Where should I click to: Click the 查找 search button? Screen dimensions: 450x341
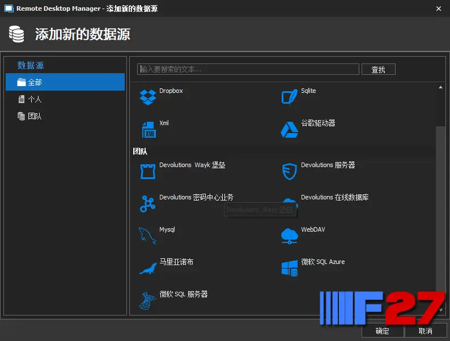pos(378,70)
